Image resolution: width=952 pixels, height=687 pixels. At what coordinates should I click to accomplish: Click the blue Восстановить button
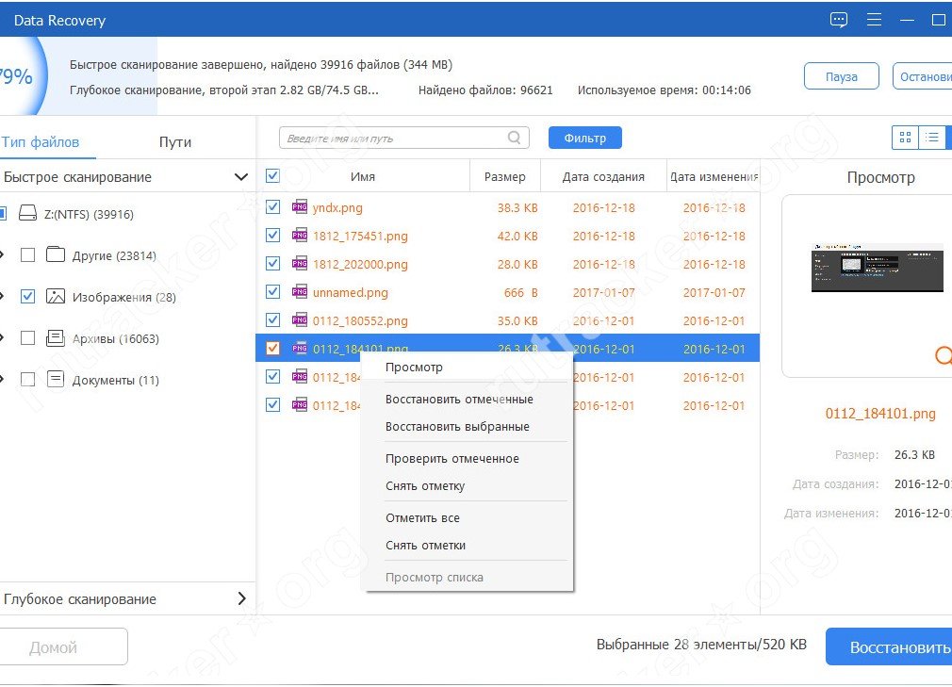(x=889, y=646)
